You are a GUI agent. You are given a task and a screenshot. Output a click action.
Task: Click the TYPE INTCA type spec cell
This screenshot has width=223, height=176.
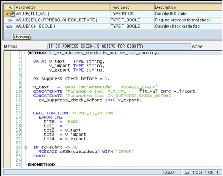[132, 14]
